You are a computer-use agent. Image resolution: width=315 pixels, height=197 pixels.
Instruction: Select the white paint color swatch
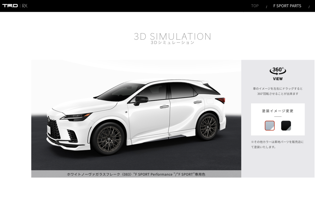pyautogui.click(x=270, y=126)
